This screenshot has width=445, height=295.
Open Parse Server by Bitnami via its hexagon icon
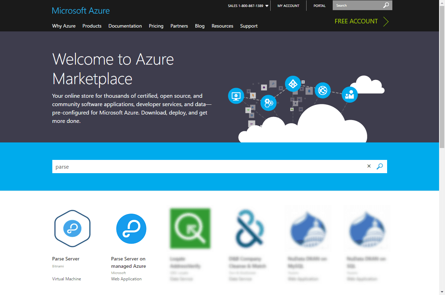[72, 228]
